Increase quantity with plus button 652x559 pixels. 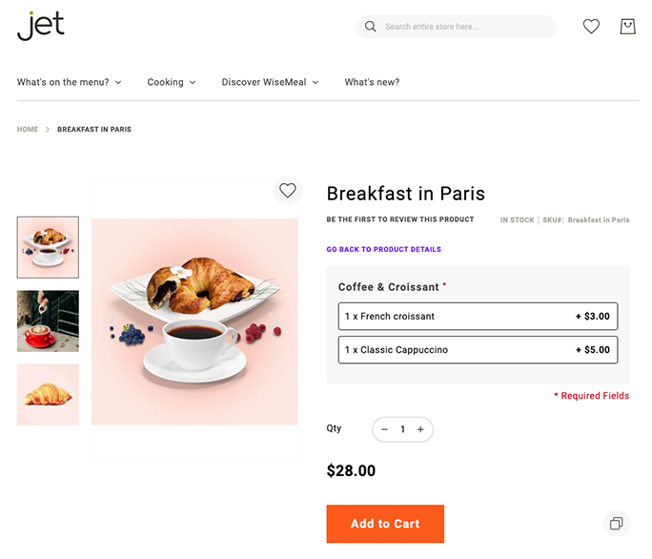(x=420, y=429)
